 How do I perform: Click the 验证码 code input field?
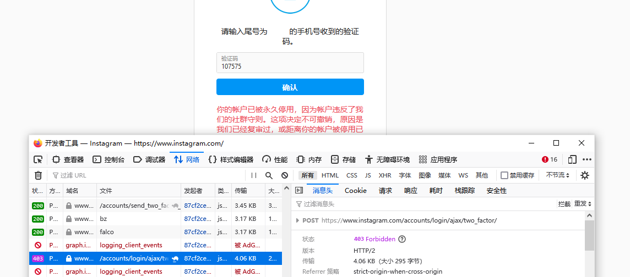click(290, 63)
